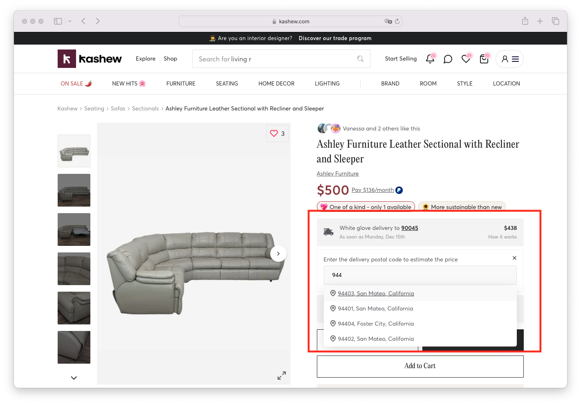The height and width of the screenshot is (405, 581).
Task: Click Start Selling
Action: (401, 59)
